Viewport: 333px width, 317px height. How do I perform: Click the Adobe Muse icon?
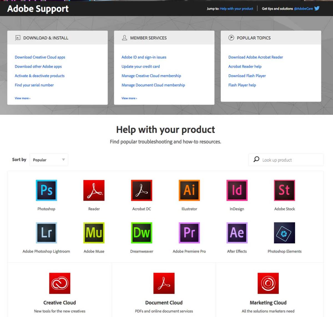coord(94,233)
